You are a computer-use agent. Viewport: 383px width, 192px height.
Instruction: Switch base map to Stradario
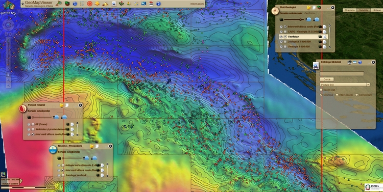pos(350,10)
